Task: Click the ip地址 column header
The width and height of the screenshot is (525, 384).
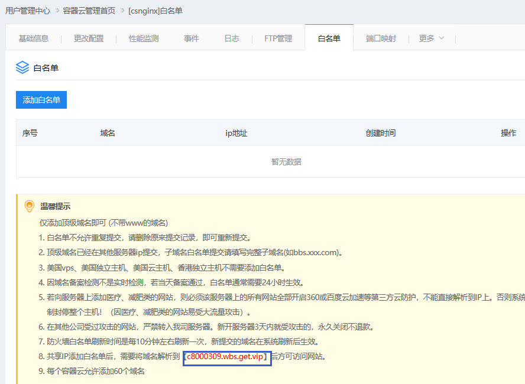Action: click(x=236, y=133)
